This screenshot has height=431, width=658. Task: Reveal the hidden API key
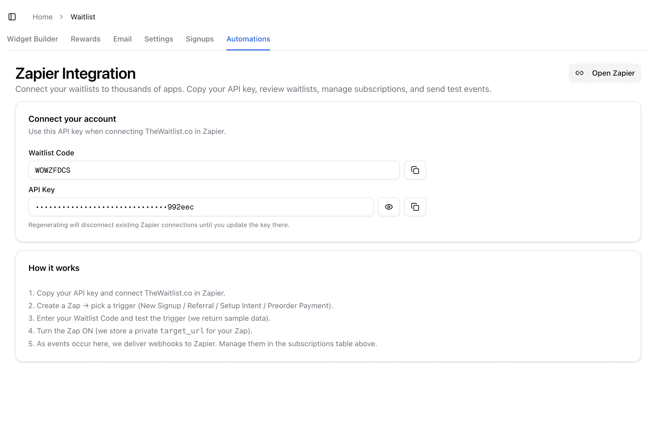(x=388, y=207)
